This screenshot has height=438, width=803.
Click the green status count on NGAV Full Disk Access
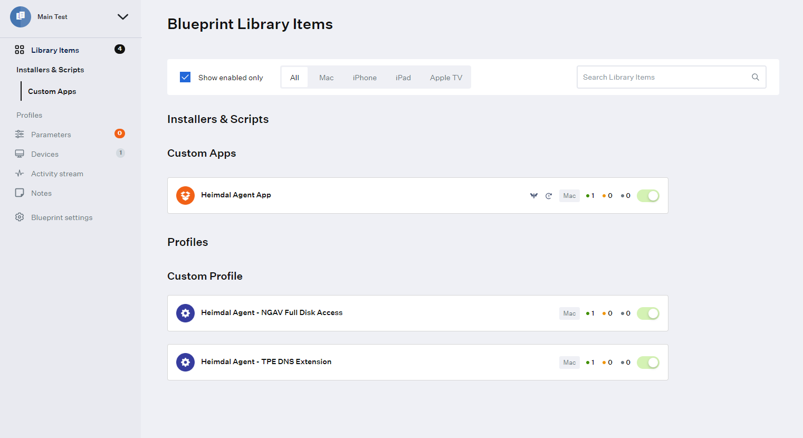coord(590,313)
